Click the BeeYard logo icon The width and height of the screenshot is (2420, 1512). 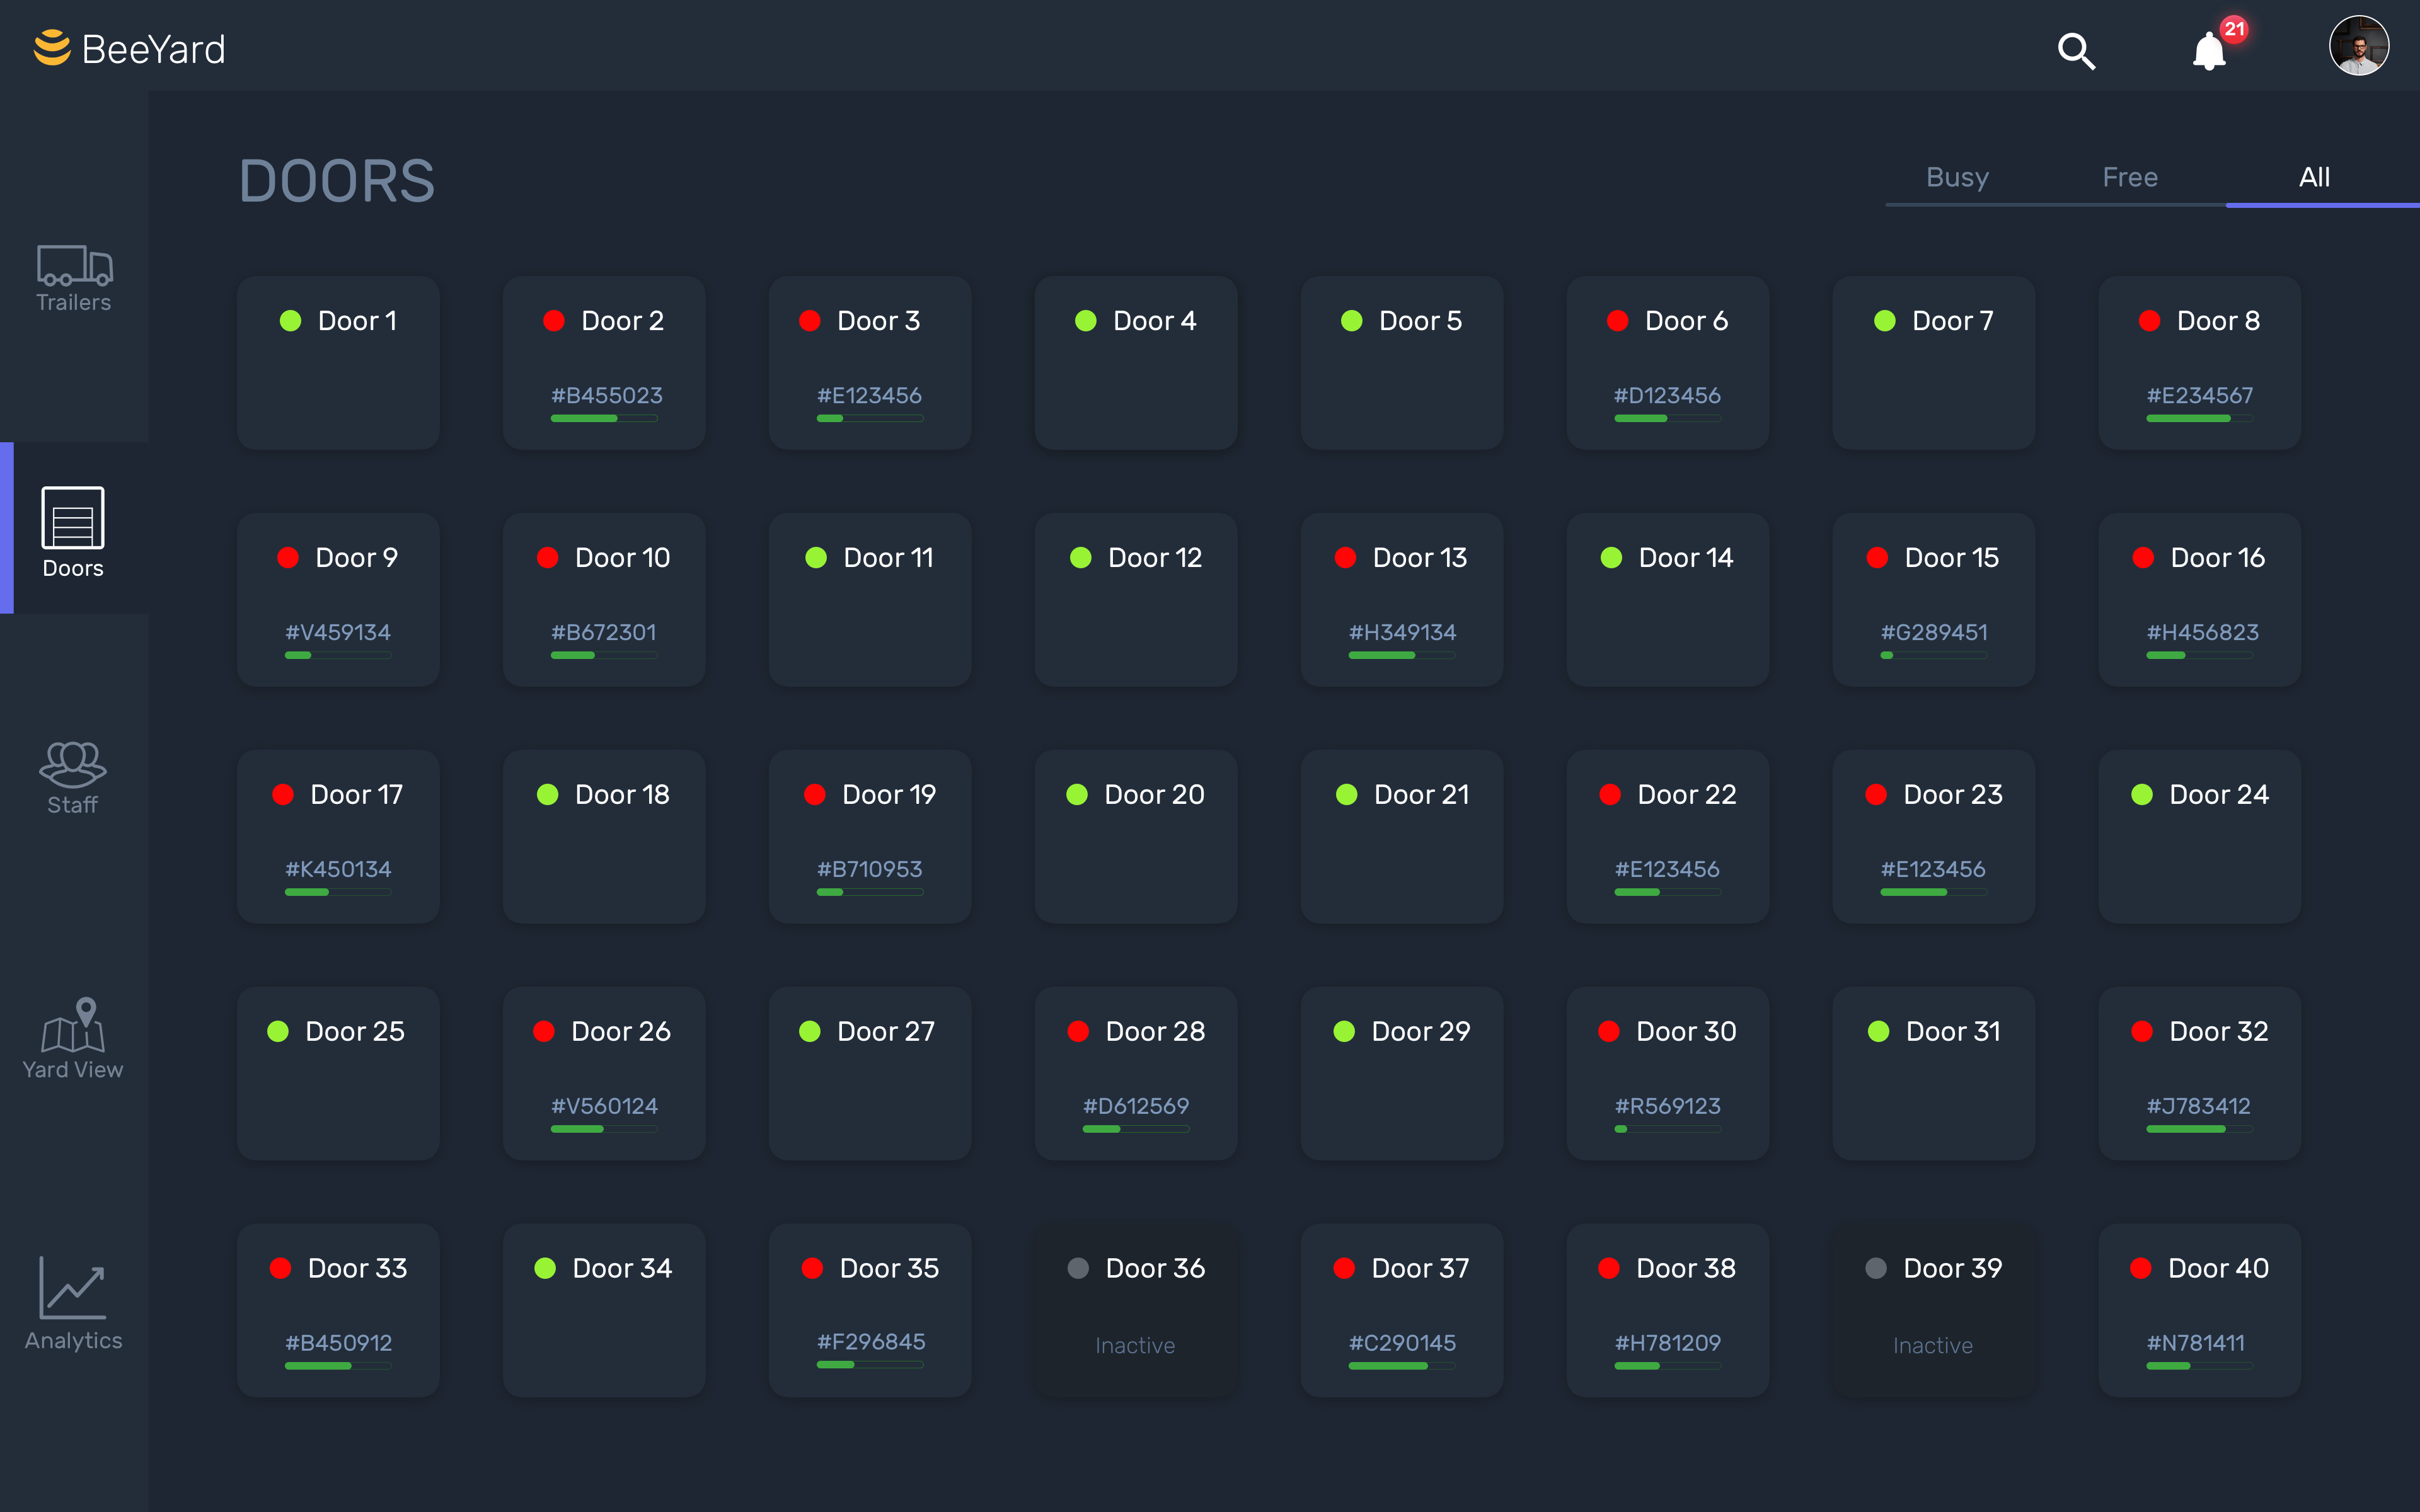coord(52,48)
